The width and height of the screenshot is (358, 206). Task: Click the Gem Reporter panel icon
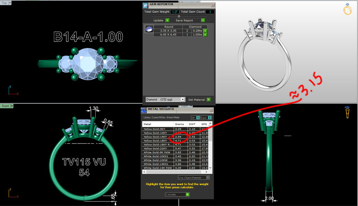(145, 5)
